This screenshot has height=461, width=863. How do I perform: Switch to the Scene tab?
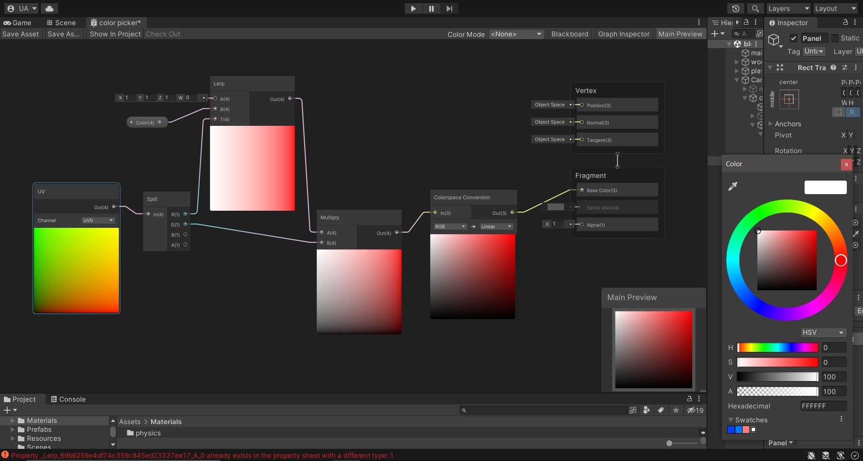coord(61,22)
